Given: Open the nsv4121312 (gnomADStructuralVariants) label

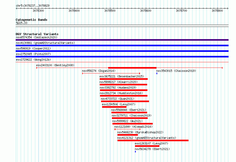Looking at the screenshot, I should click(147, 138).
